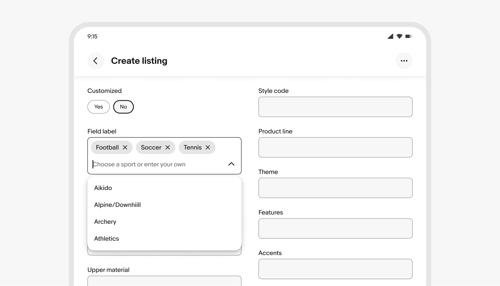This screenshot has height=286, width=500.
Task: Click the back arrow icon
Action: tap(96, 61)
